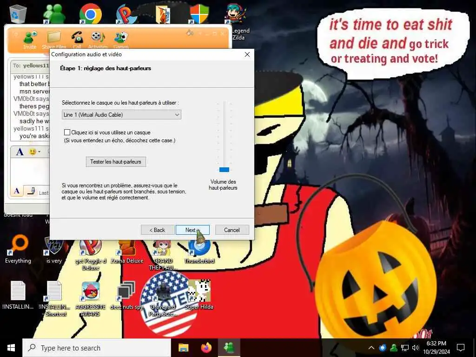This screenshot has height=357, width=476.
Task: Open GRAND THEFT AU... desktop shortcut
Action: [x=163, y=255]
